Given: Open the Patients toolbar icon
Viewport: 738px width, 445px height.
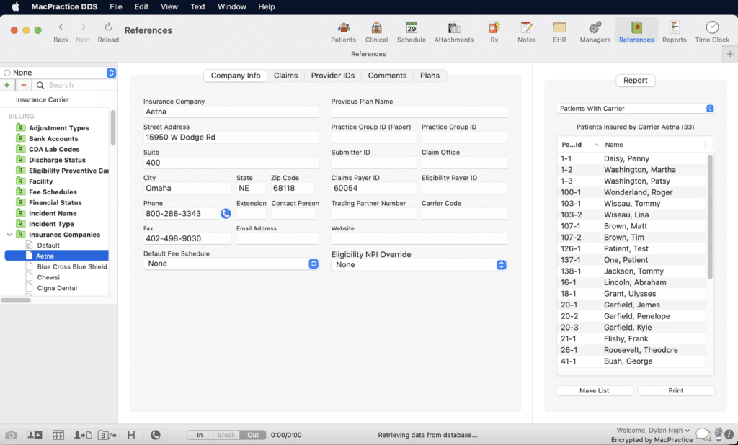Looking at the screenshot, I should pos(343,32).
